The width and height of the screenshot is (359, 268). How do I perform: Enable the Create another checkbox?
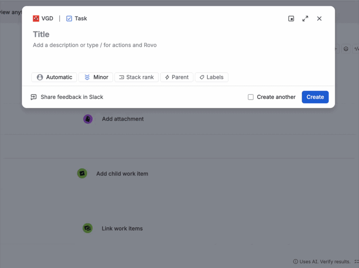point(251,97)
